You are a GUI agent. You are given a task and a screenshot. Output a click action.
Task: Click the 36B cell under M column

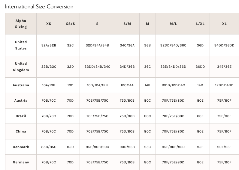pyautogui.click(x=147, y=45)
